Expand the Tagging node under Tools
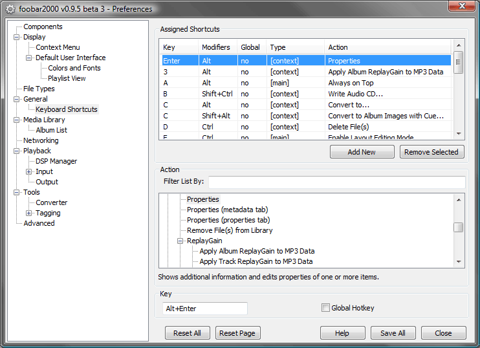The image size is (480, 348). (x=29, y=213)
